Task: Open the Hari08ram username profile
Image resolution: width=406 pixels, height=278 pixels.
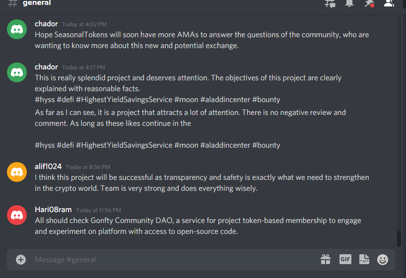Action: (x=53, y=210)
